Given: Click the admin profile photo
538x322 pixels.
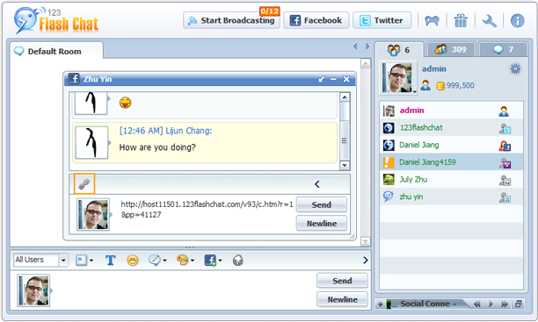Looking at the screenshot, I should tap(397, 77).
